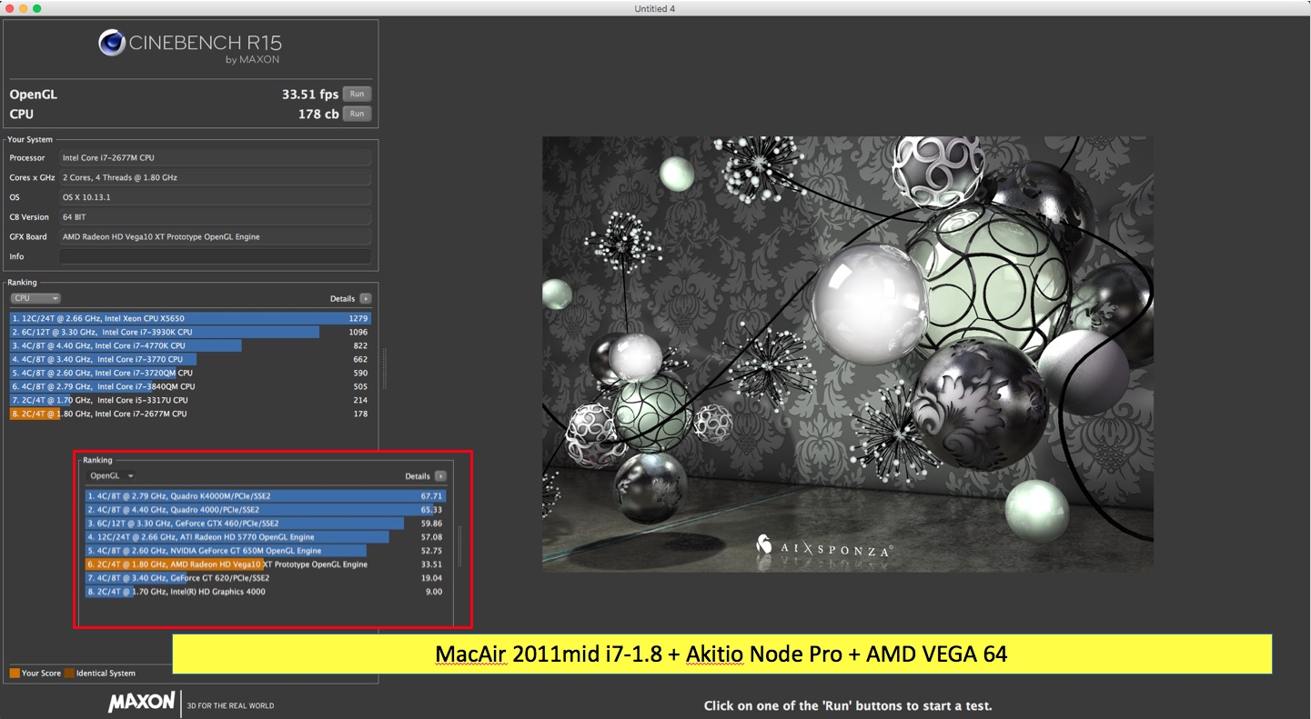Select the OS field showing OS X 10.13.1
This screenshot has height=719, width=1311.
click(215, 197)
